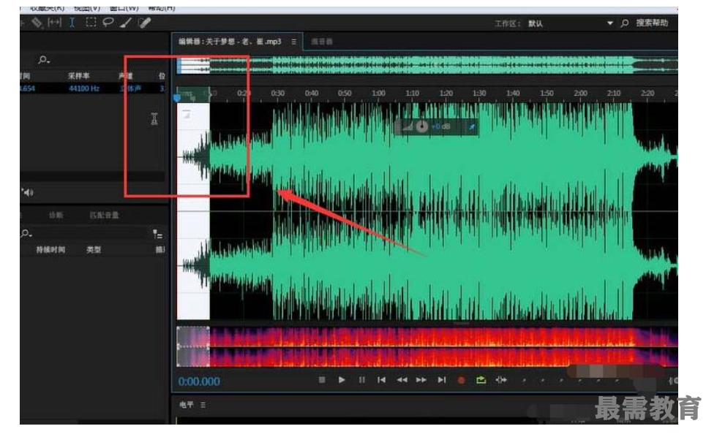Select the Lasso Selection tool

pos(108,23)
